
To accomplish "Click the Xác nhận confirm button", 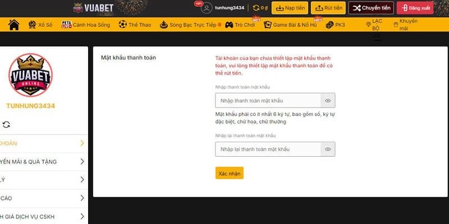I will click(230, 173).
